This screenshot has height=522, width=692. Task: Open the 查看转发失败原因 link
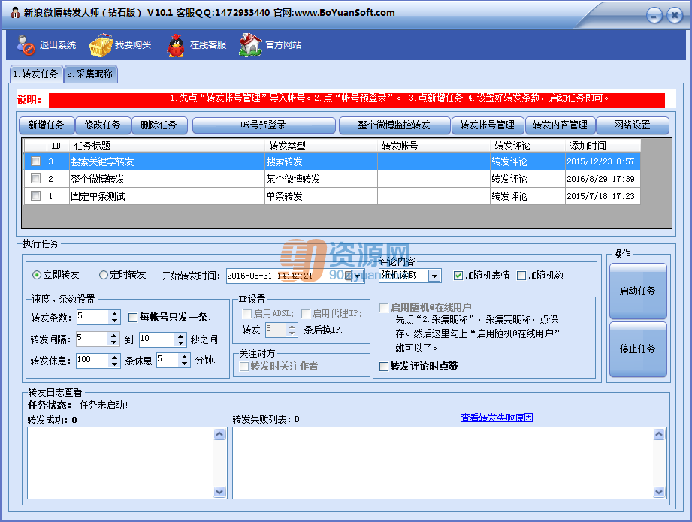click(497, 418)
